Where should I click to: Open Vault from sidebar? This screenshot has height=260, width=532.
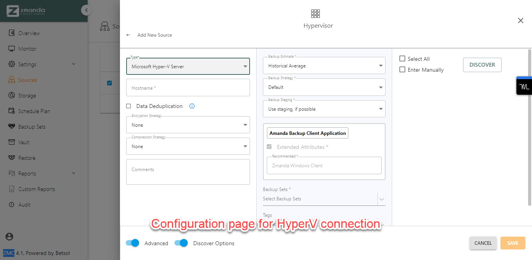24,142
